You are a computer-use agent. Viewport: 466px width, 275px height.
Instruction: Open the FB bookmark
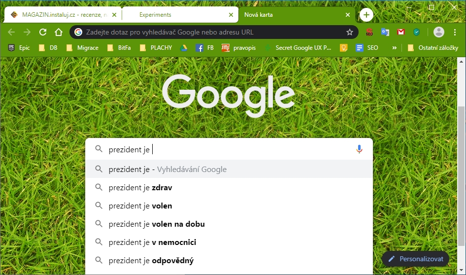(x=204, y=48)
